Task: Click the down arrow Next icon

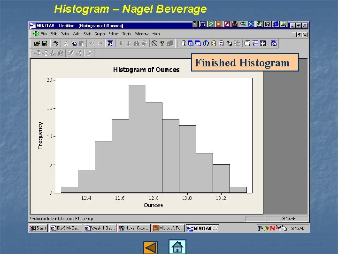Action: (x=129, y=43)
